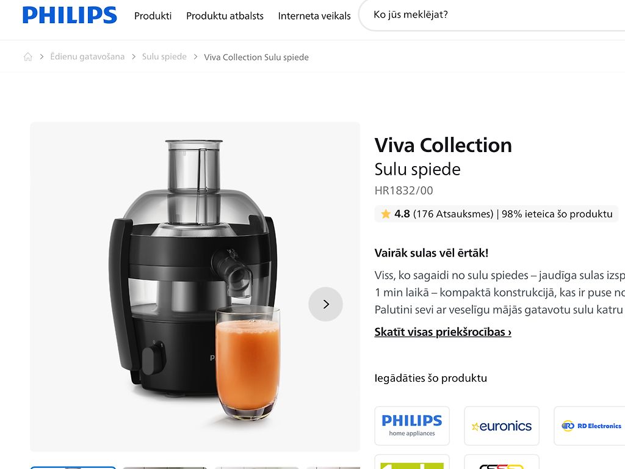Click the Philips logo in header
The height and width of the screenshot is (469, 625).
click(70, 15)
